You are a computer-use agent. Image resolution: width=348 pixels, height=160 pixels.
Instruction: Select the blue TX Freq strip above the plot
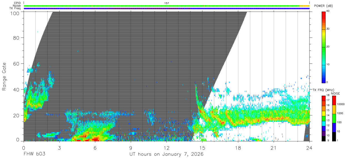click(x=167, y=8)
